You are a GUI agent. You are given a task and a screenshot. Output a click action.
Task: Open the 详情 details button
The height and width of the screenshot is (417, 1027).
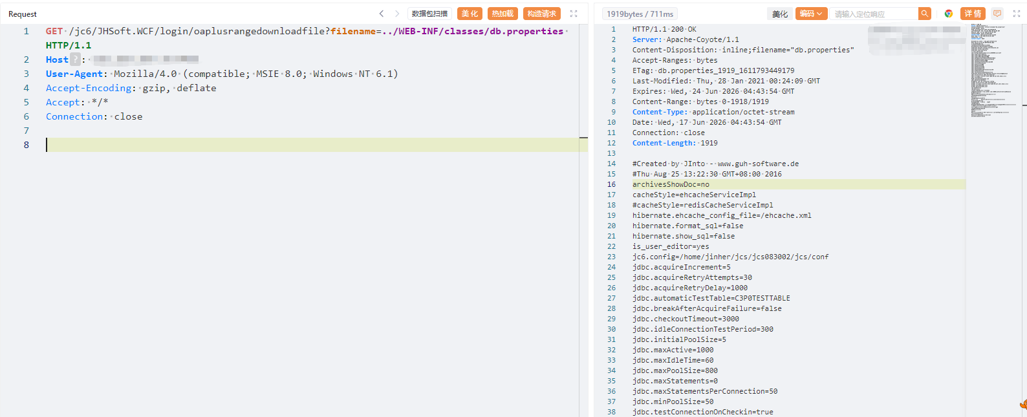(973, 14)
